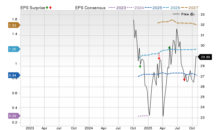This screenshot has height=130, width=218.
Task: Click the 1.4 tick on the EPS axis
Action: (15, 34)
